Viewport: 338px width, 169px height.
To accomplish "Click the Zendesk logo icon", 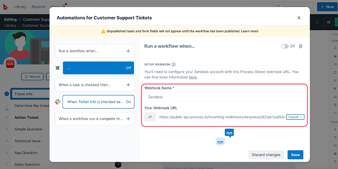I will pos(57,68).
